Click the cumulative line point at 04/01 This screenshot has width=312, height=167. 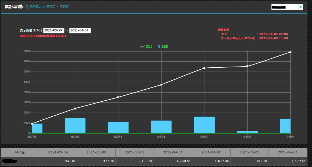pyautogui.click(x=161, y=85)
